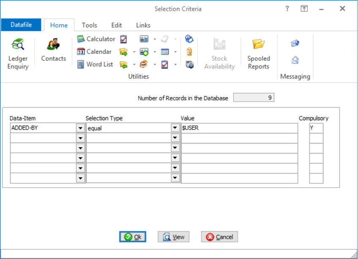
Task: Click the blue window form icon
Action: tap(165, 52)
